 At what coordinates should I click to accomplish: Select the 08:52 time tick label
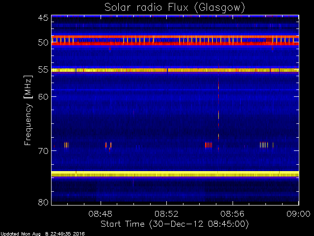point(166,214)
